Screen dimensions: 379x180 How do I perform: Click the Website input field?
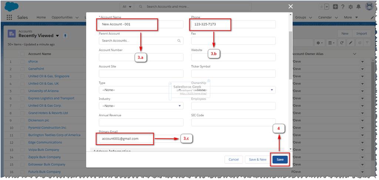coord(234,57)
